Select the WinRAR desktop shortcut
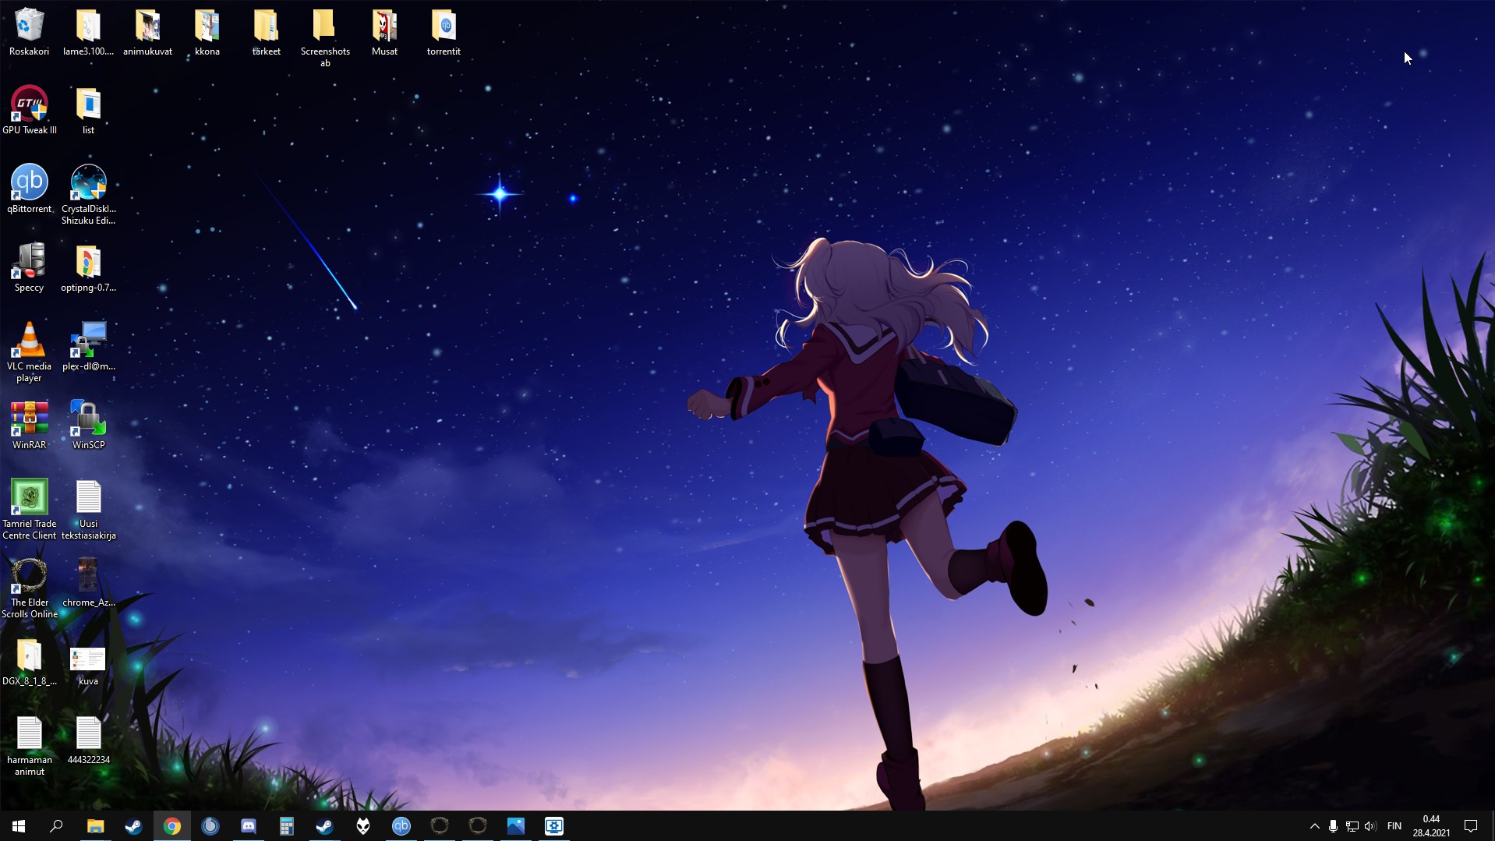 (x=29, y=425)
